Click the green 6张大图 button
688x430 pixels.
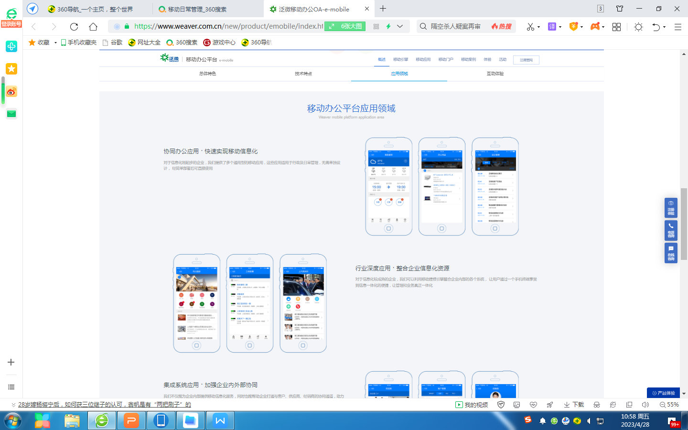(345, 26)
